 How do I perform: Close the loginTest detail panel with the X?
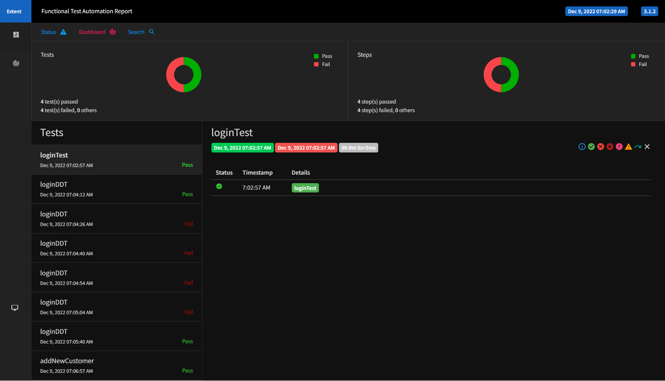tap(647, 146)
